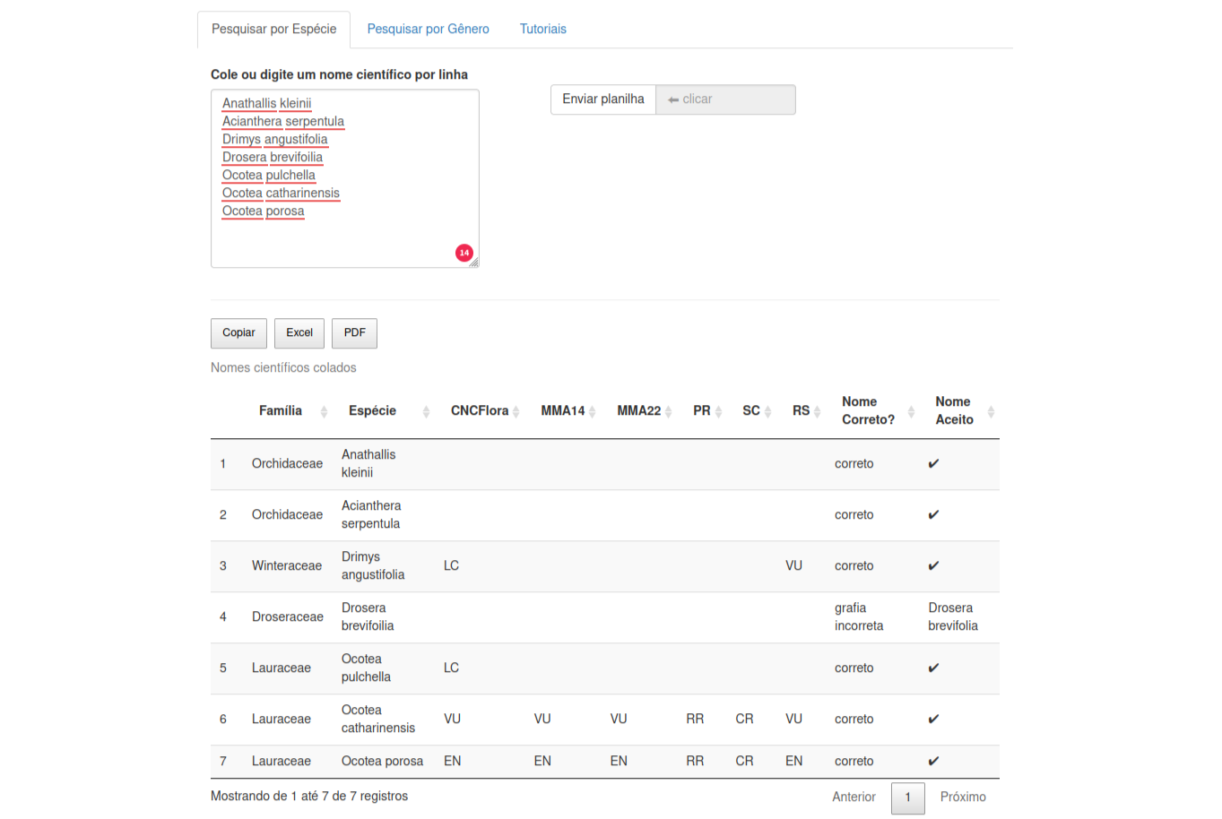Click the PR column sort icon
Screen dimensions: 1222x819
coord(718,411)
